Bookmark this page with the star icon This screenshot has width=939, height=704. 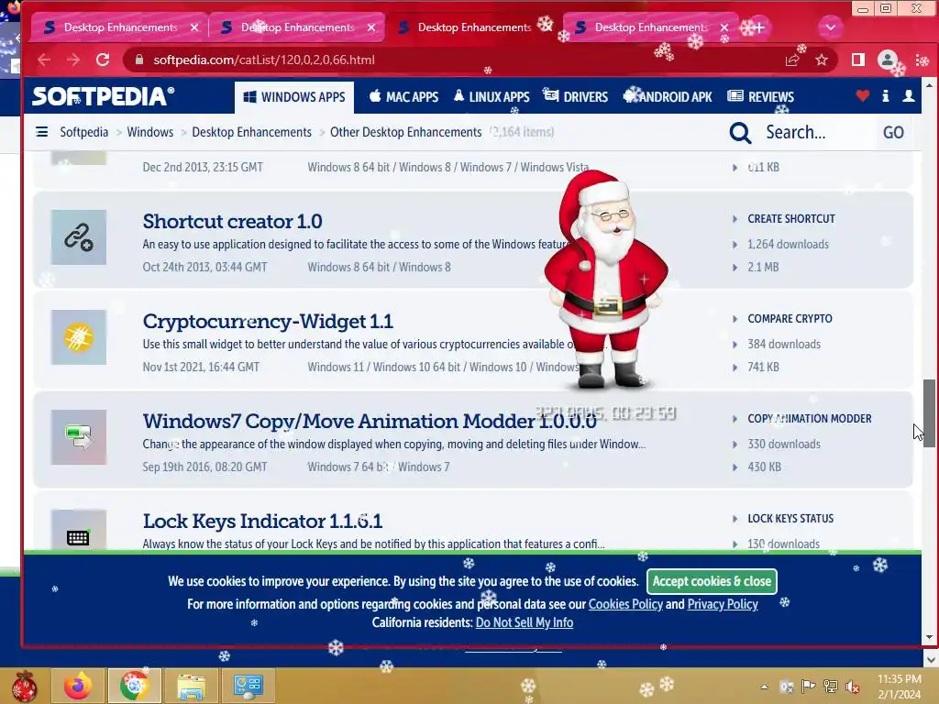click(x=822, y=60)
